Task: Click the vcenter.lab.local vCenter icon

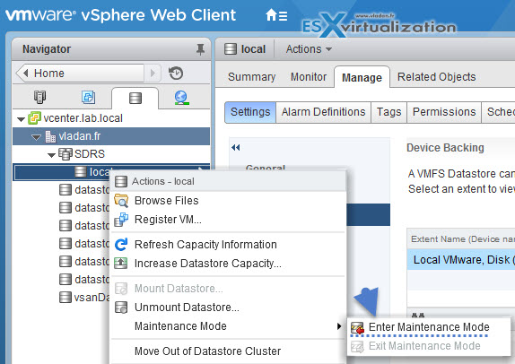Action: [x=34, y=118]
